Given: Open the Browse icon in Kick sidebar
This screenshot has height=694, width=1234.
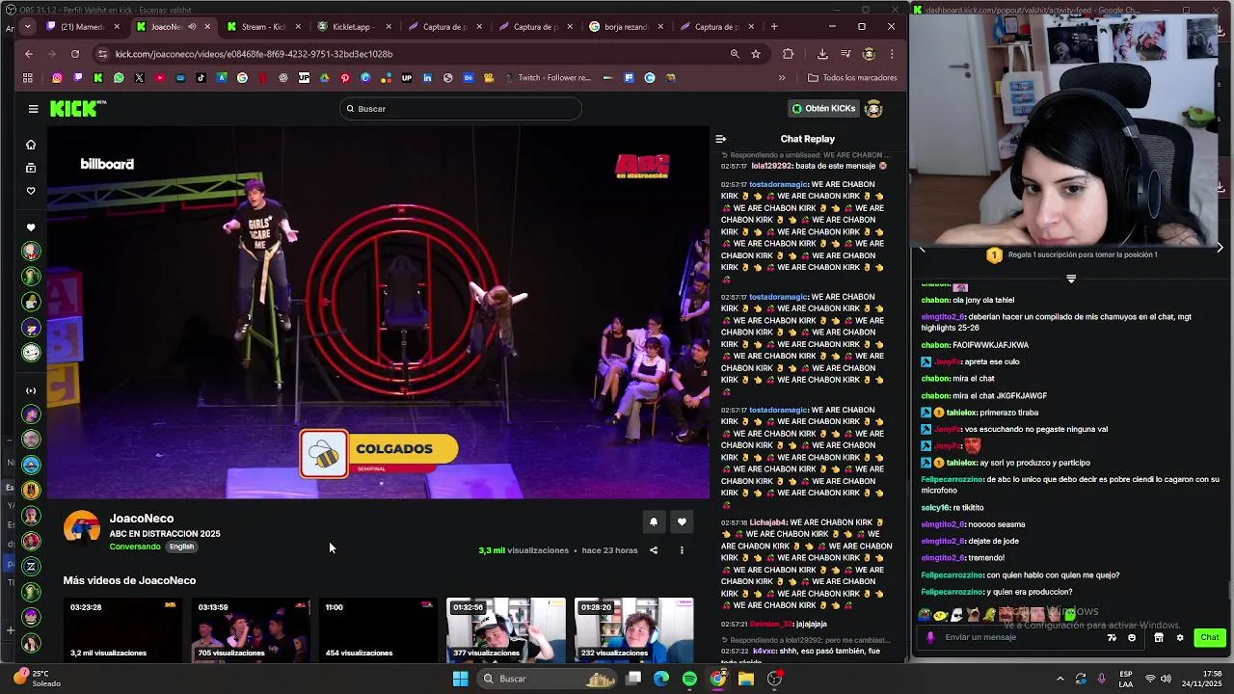Looking at the screenshot, I should coord(31,168).
